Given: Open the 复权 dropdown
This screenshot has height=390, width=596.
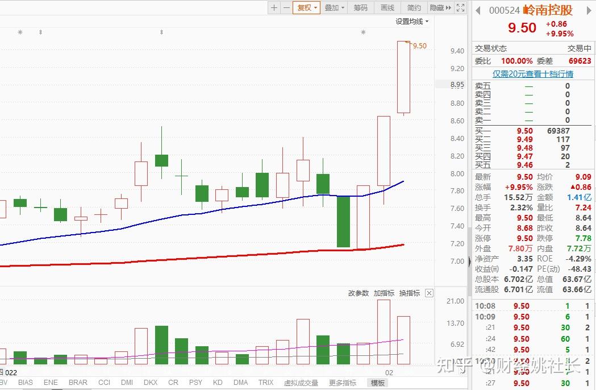Looking at the screenshot, I should (307, 7).
